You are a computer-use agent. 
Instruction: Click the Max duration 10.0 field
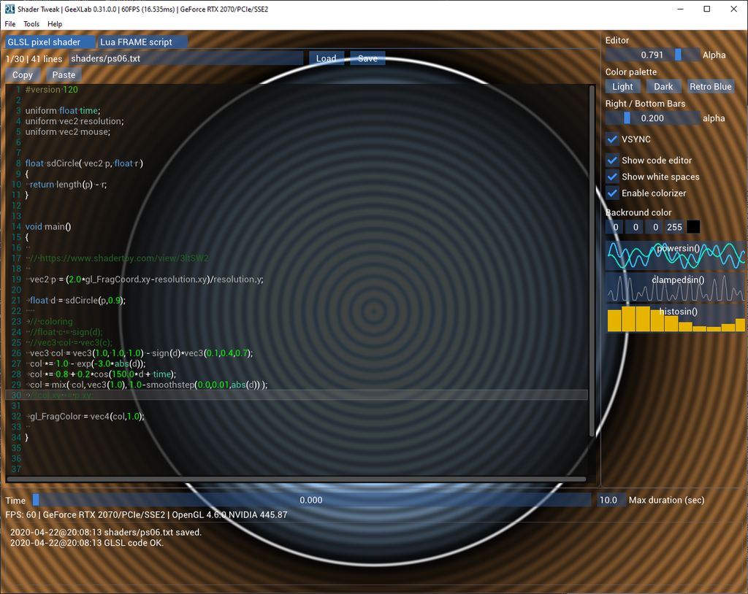611,500
